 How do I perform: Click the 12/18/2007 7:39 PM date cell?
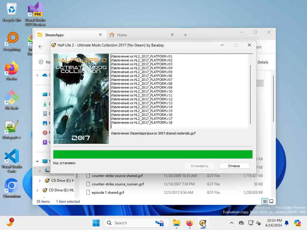(x=179, y=184)
